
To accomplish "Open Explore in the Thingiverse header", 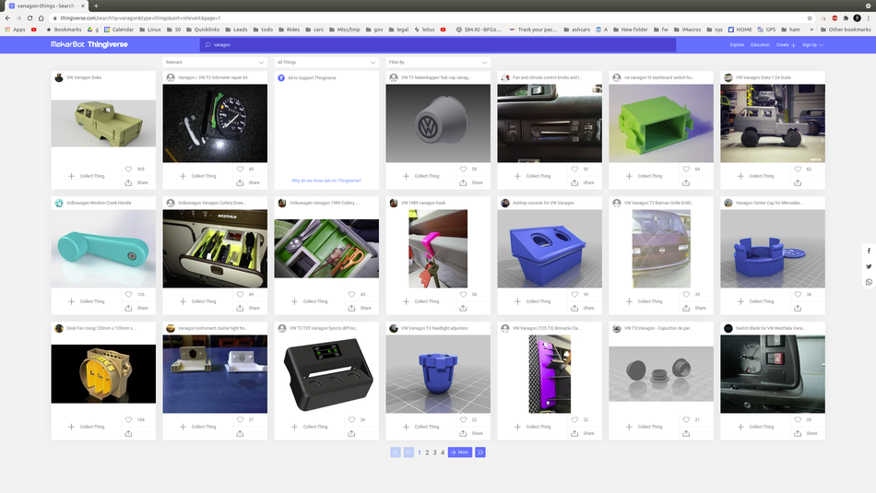I will click(x=737, y=44).
